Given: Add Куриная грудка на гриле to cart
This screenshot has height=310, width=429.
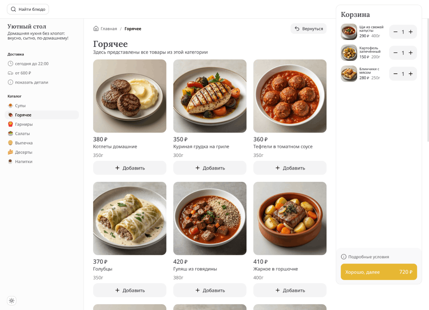Looking at the screenshot, I should coord(210,168).
